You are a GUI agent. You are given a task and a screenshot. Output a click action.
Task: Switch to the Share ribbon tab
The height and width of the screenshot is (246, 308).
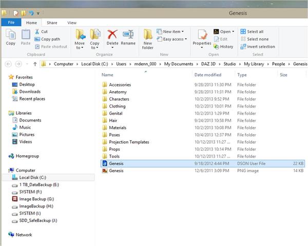(x=52, y=23)
